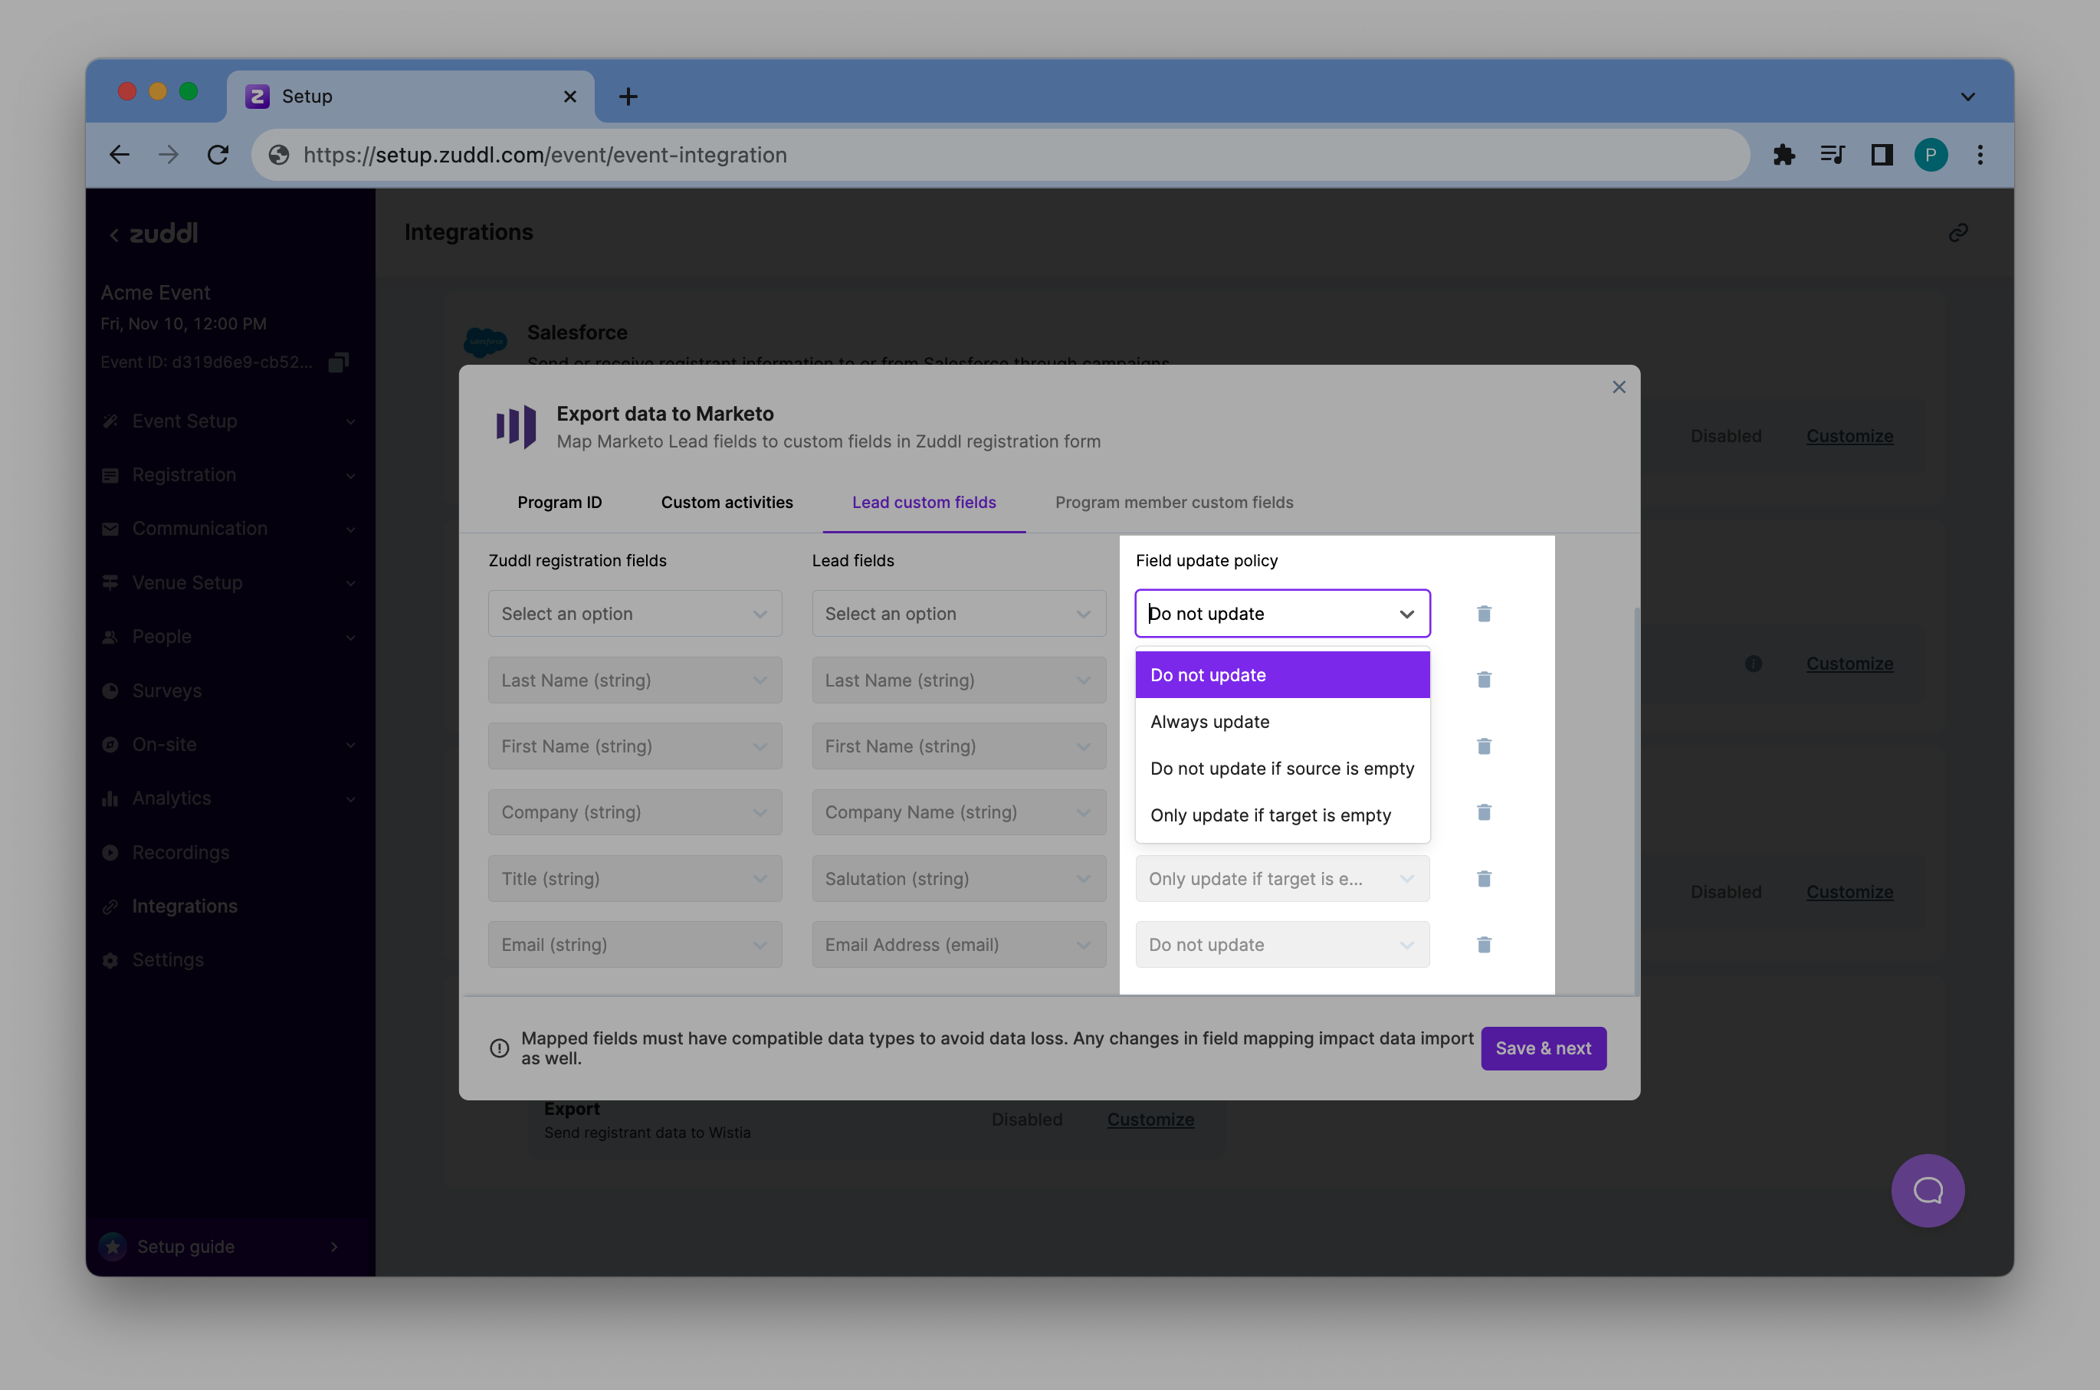The width and height of the screenshot is (2100, 1390).
Task: Click the Save & next button
Action: tap(1542, 1047)
